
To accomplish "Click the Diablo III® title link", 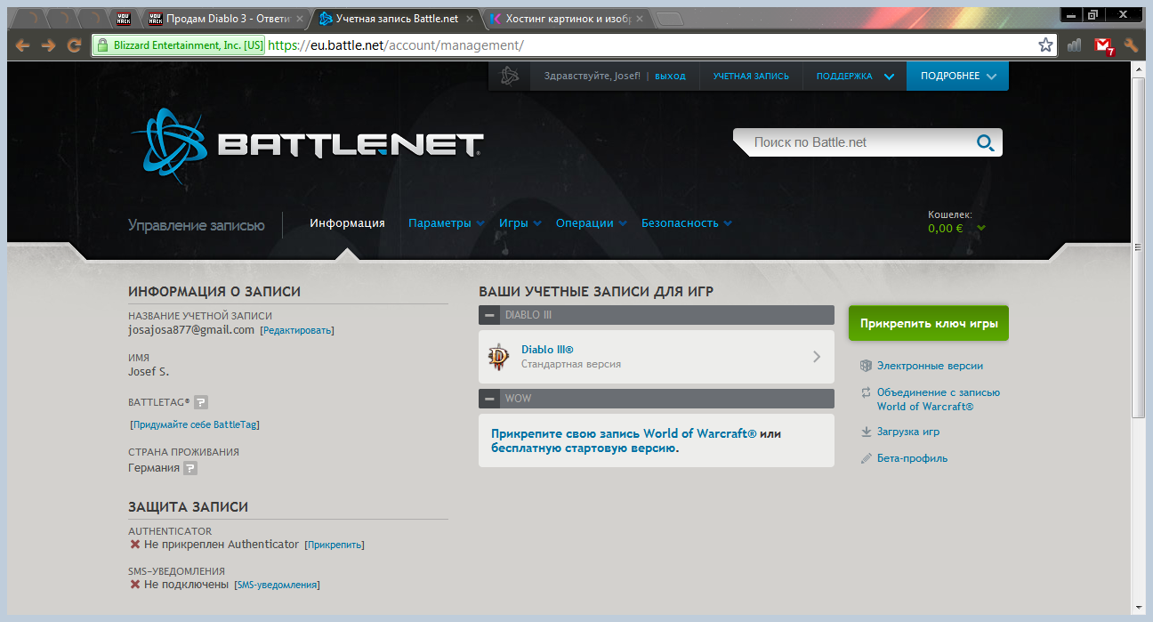I will tap(547, 350).
